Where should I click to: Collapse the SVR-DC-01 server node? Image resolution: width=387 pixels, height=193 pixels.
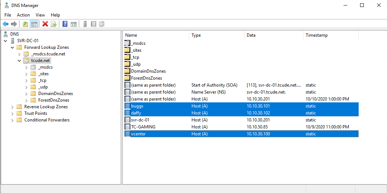tap(6, 41)
